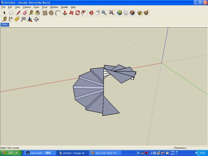The width and height of the screenshot is (208, 156).
Task: Open the Draw menu
Action: 36,7
